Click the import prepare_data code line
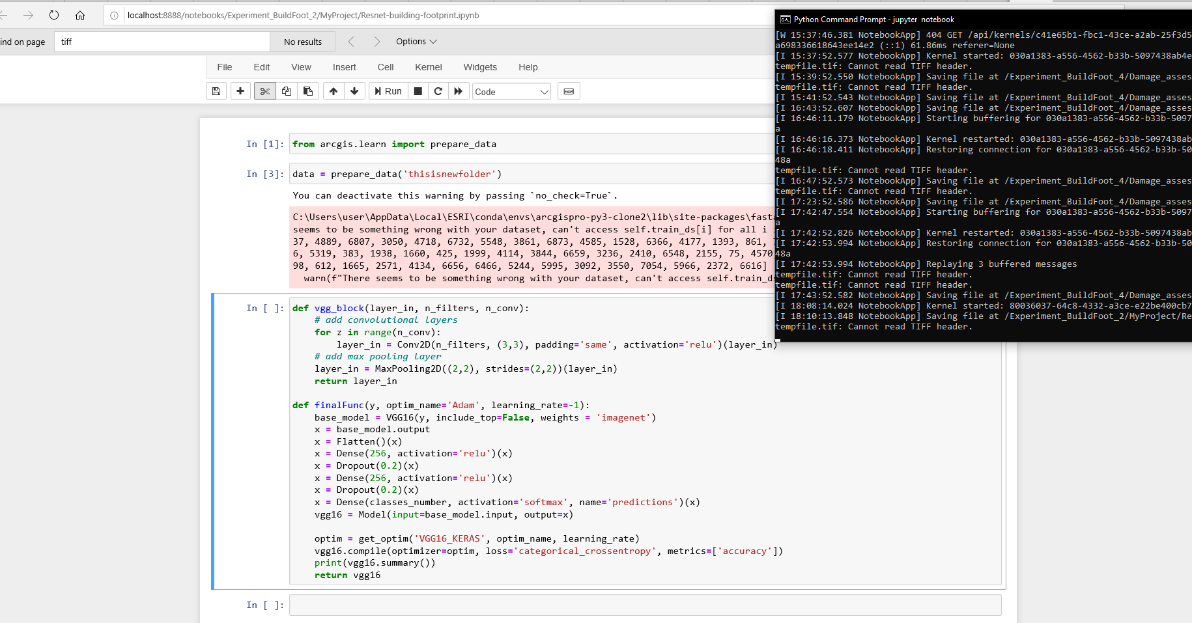1192x623 pixels. pyautogui.click(x=394, y=145)
